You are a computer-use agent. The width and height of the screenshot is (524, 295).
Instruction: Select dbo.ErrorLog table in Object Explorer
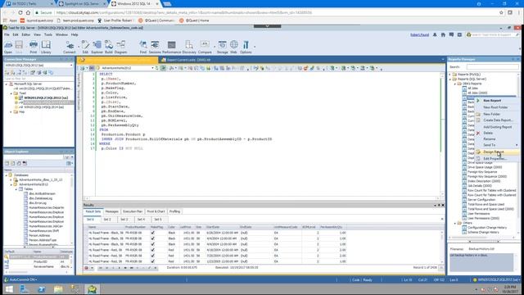coord(38,203)
